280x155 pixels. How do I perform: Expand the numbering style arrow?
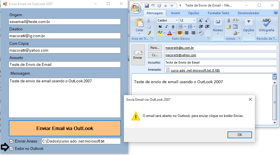click(x=194, y=27)
